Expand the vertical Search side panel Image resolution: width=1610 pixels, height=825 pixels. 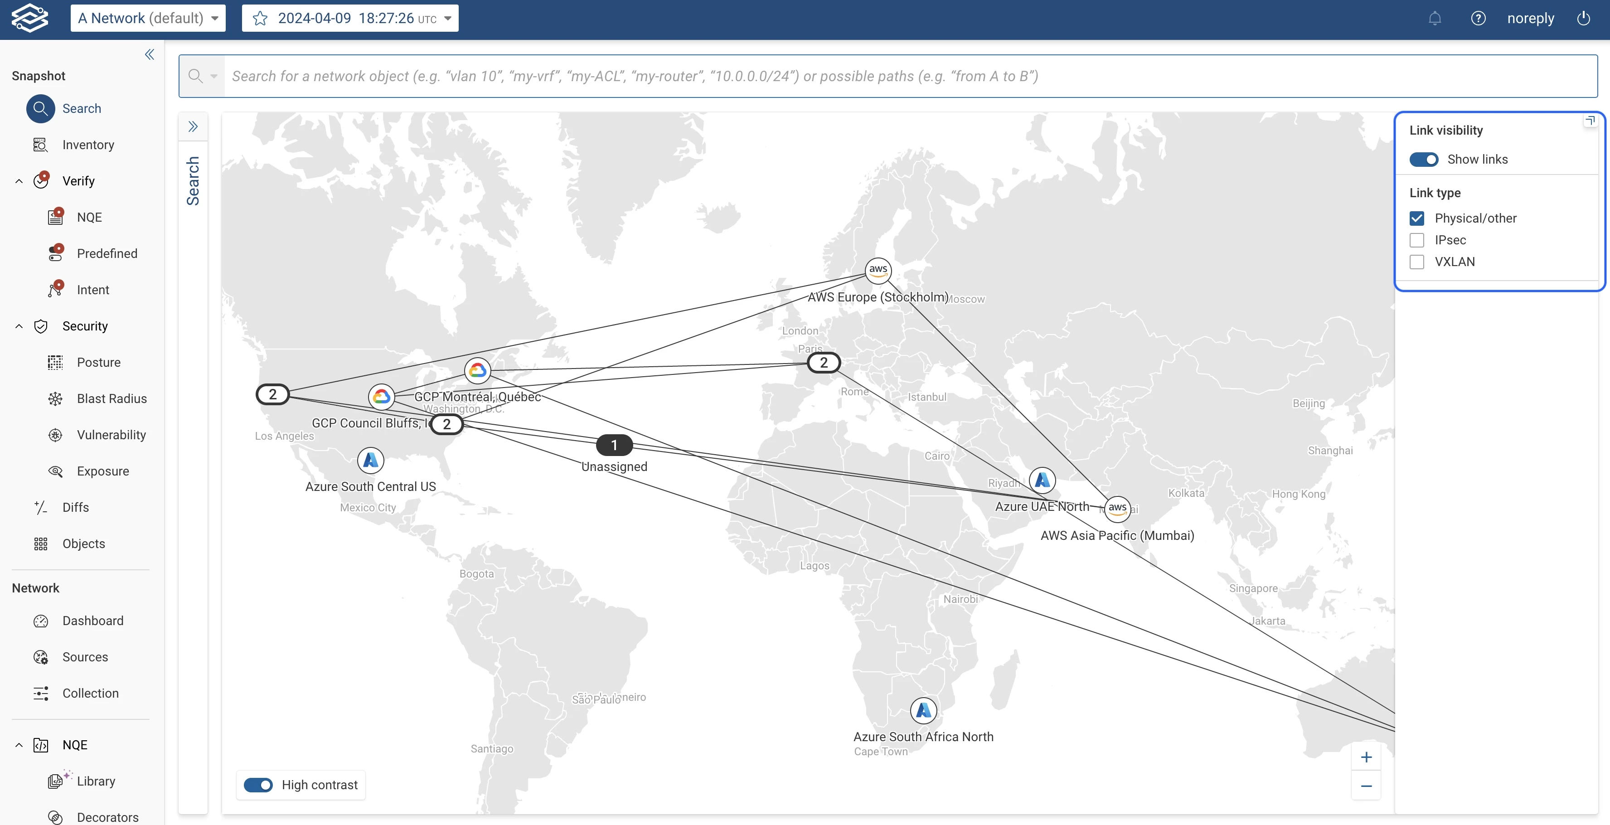[193, 127]
